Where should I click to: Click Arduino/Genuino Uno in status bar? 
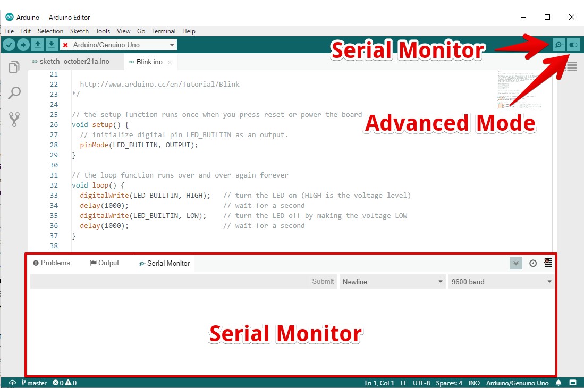518,383
